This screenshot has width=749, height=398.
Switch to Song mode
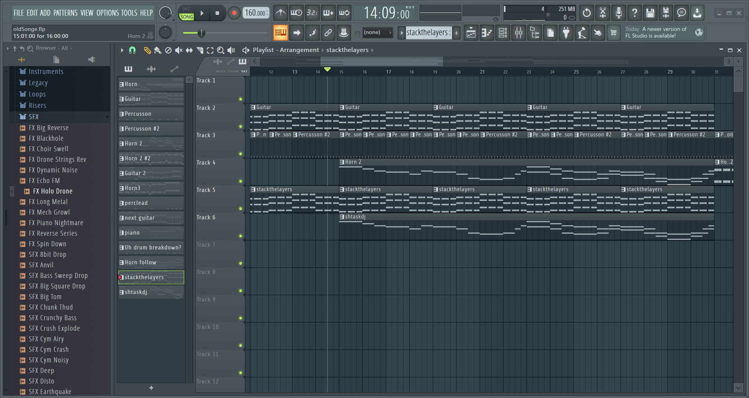click(x=186, y=17)
